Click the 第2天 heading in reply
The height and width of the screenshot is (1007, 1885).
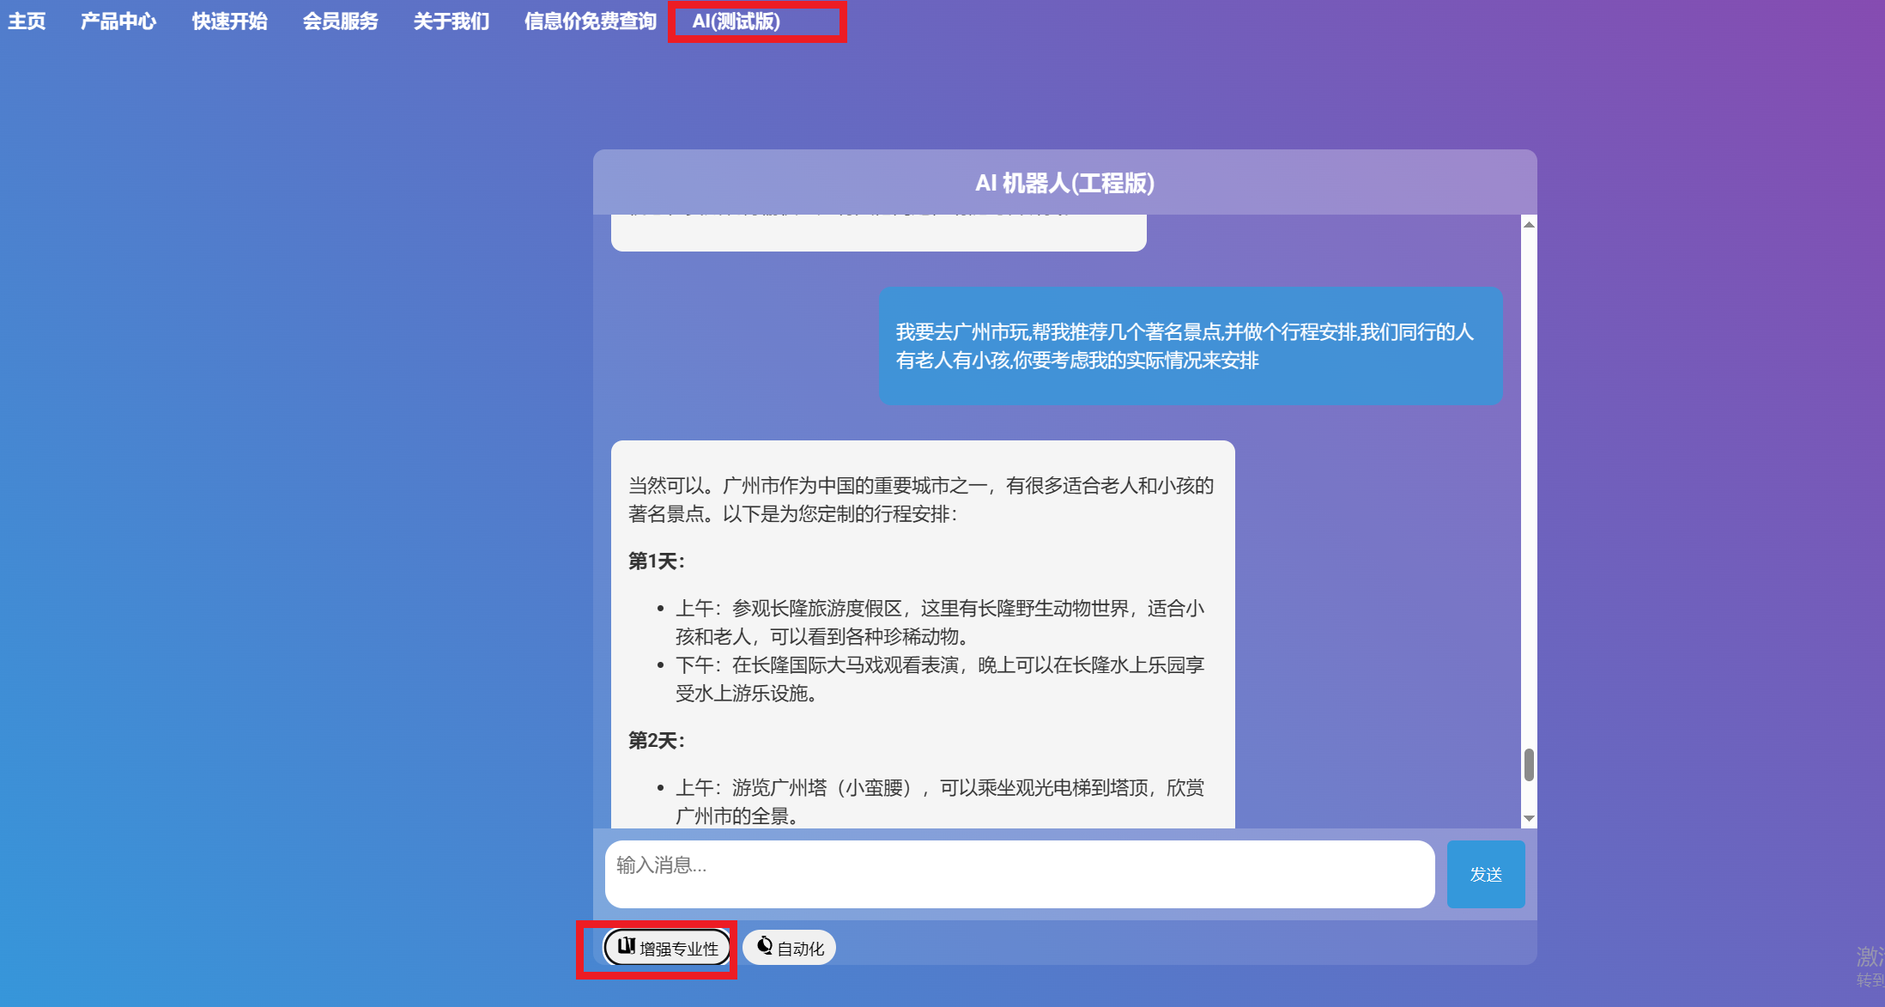pos(657,741)
